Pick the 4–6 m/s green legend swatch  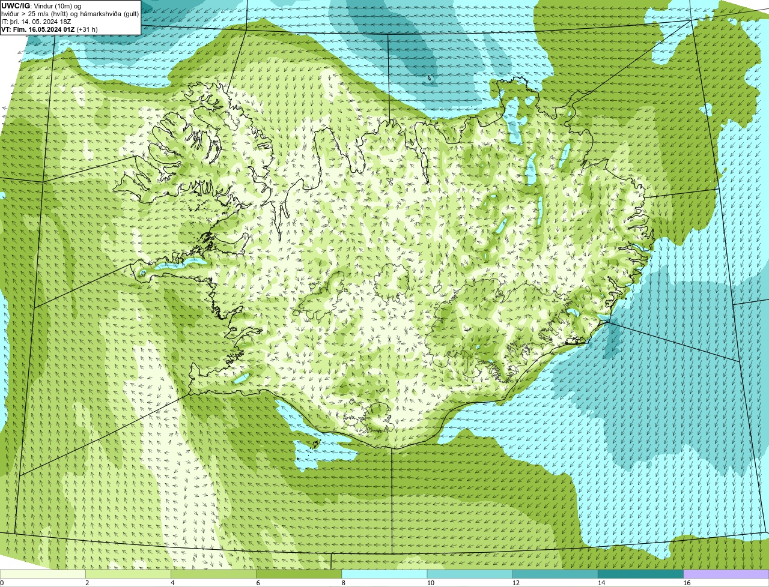tap(213, 574)
